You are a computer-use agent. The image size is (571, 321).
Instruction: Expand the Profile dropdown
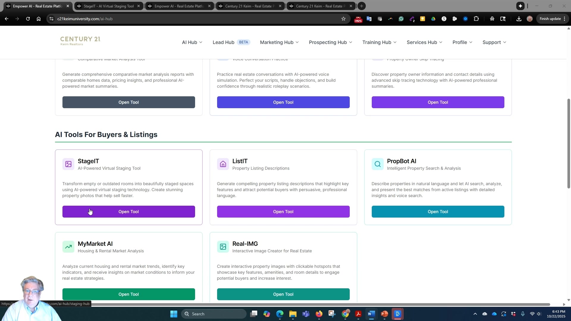point(462,42)
